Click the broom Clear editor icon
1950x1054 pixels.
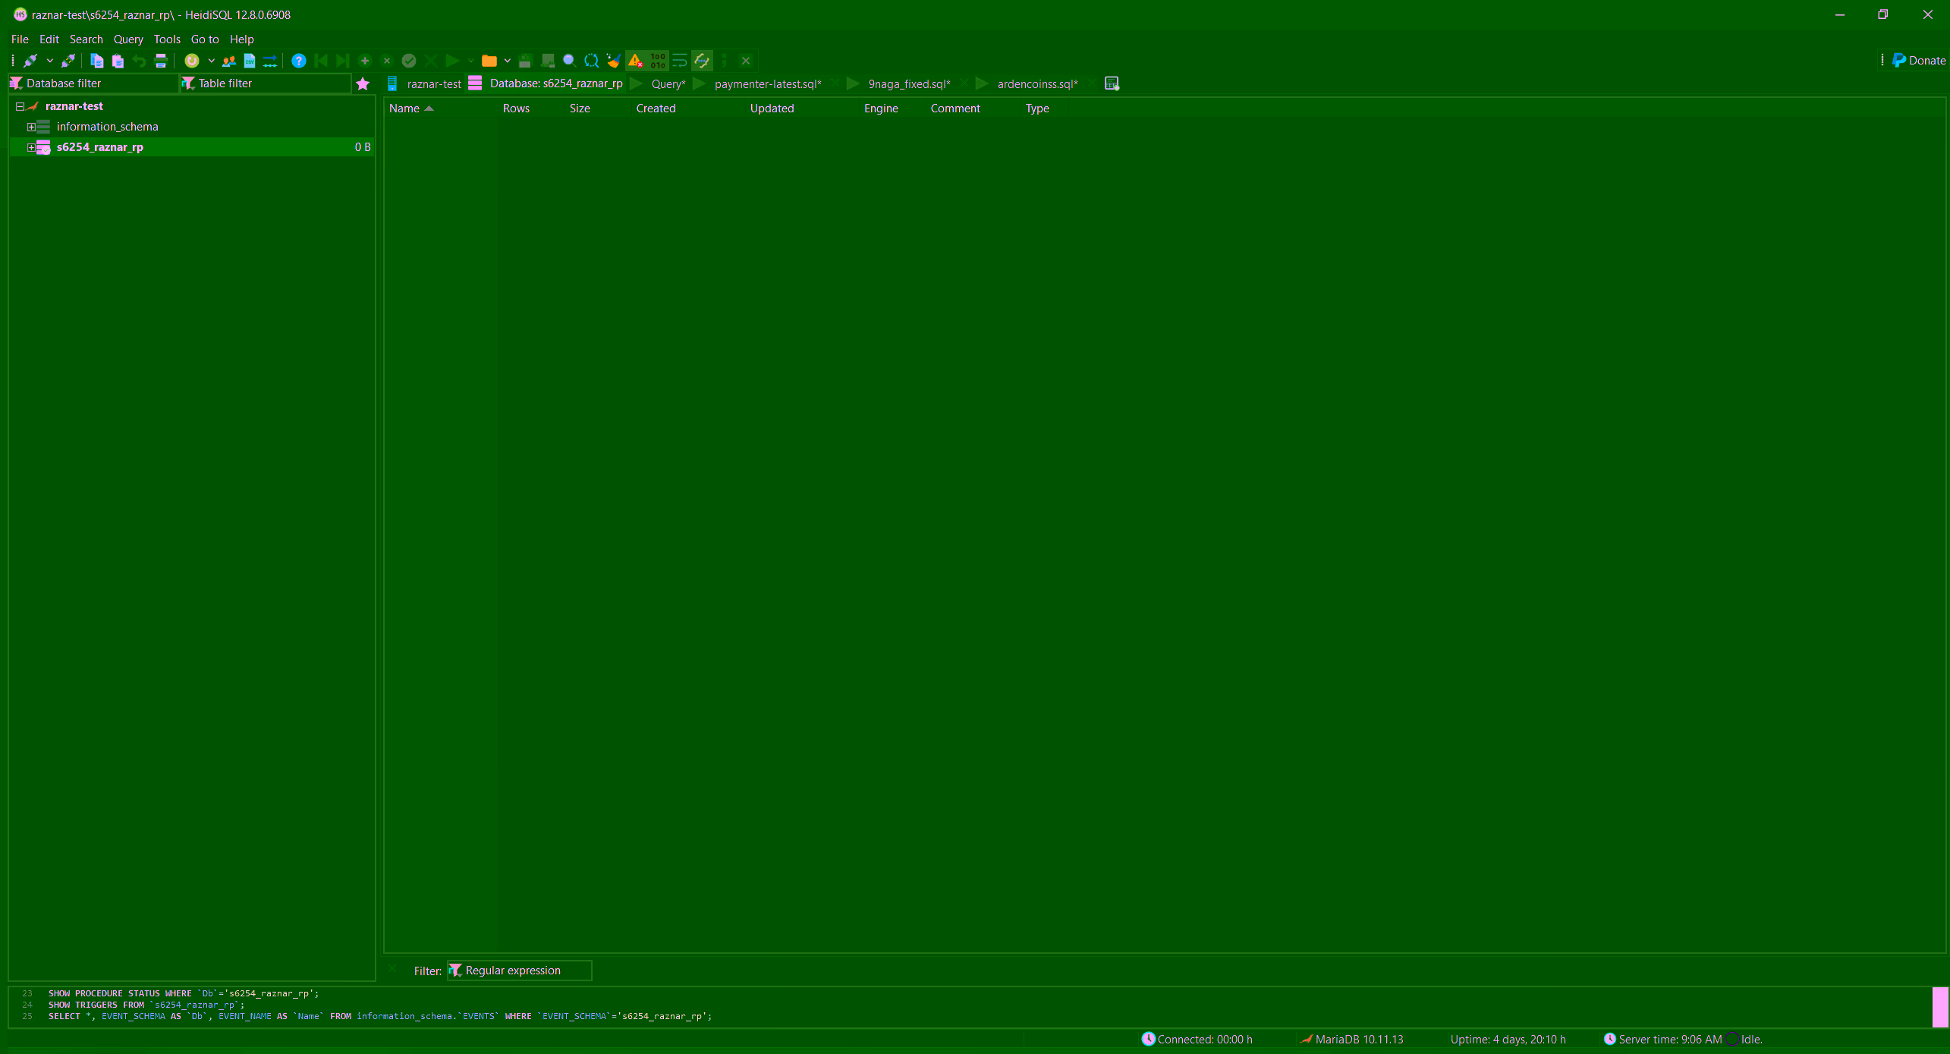tap(613, 61)
